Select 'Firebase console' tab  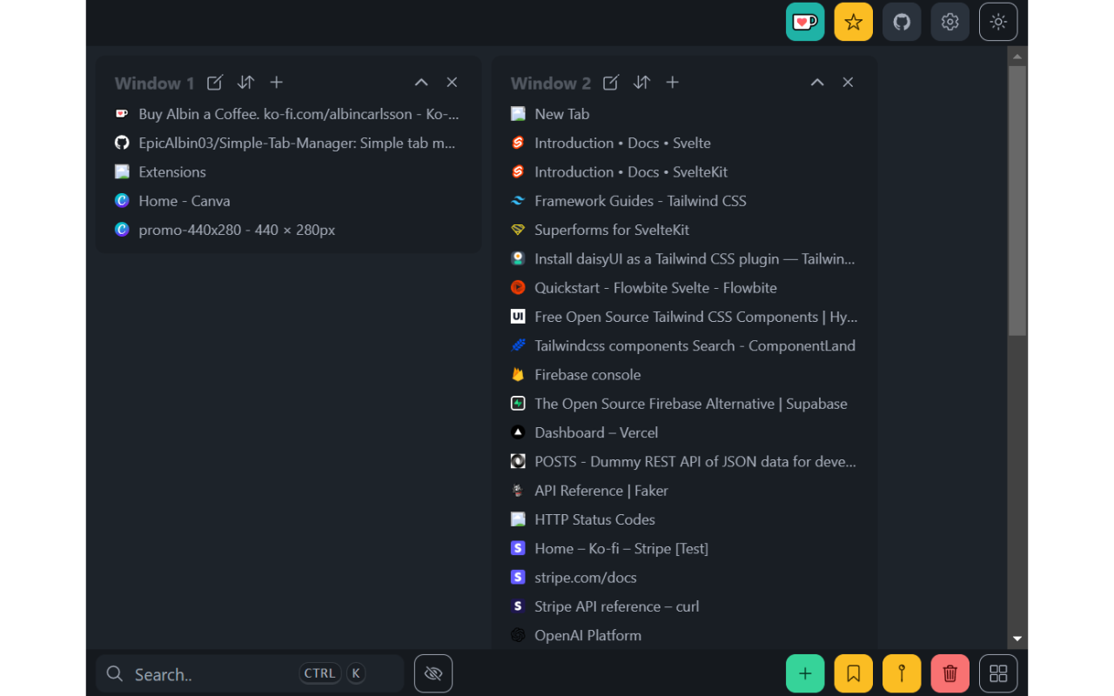point(684,375)
